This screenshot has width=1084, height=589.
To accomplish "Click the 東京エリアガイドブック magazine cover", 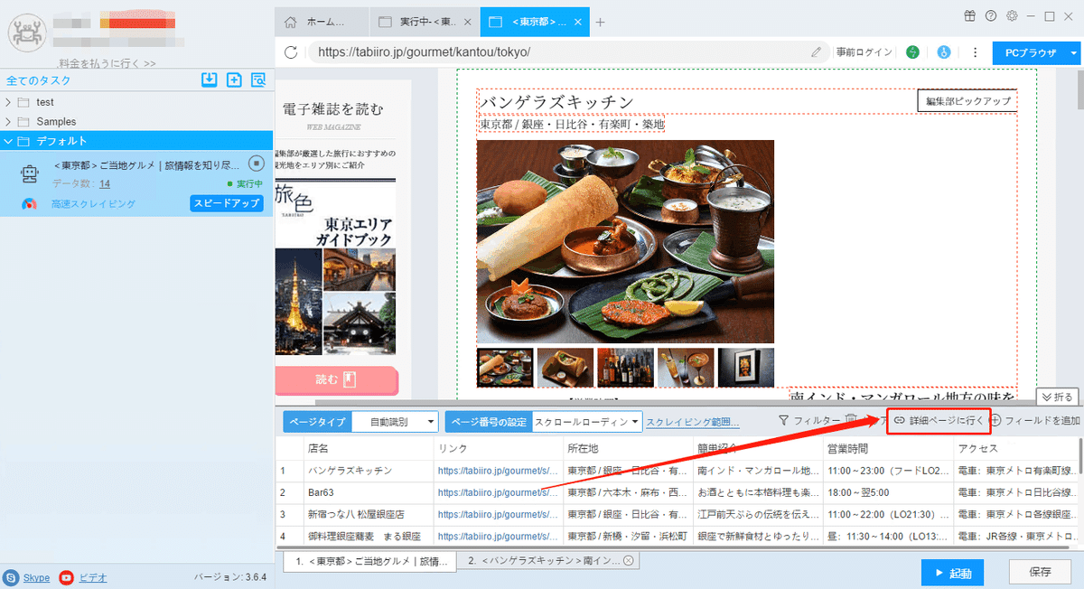I will 334,269.
